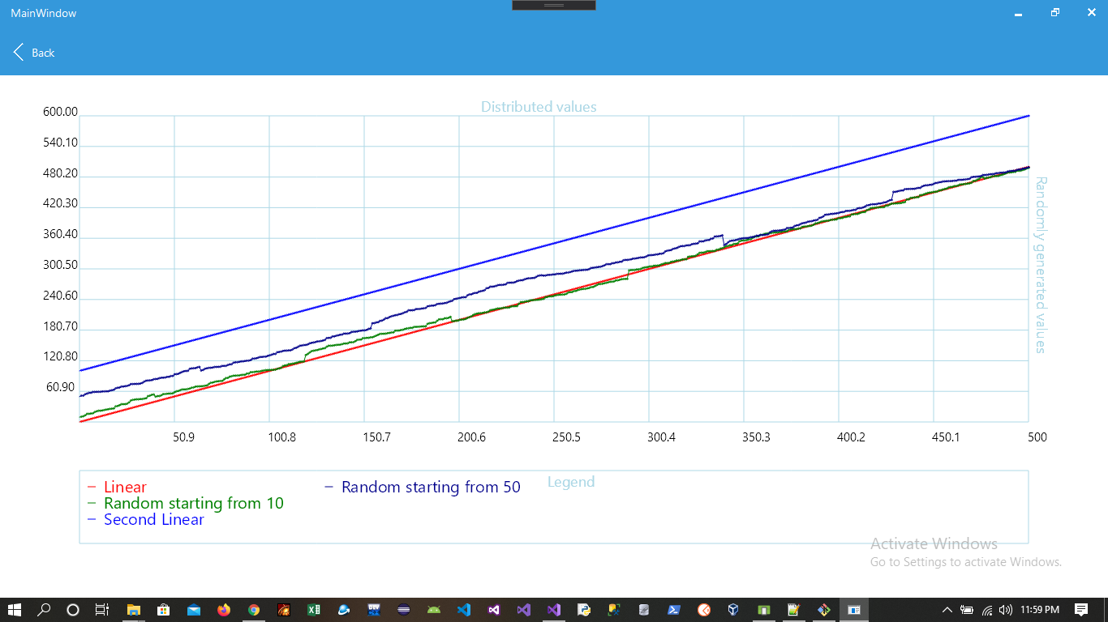Open battery status in system tray

(967, 610)
